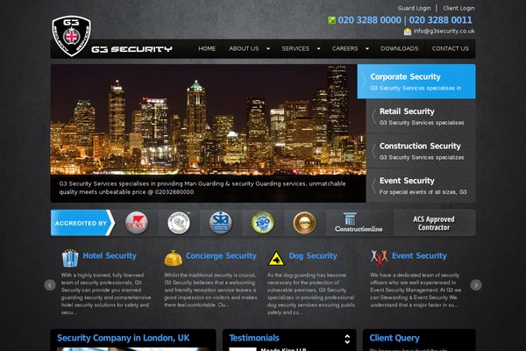Open the Safecontractor accreditation badge
This screenshot has width=526, height=351.
click(x=179, y=222)
